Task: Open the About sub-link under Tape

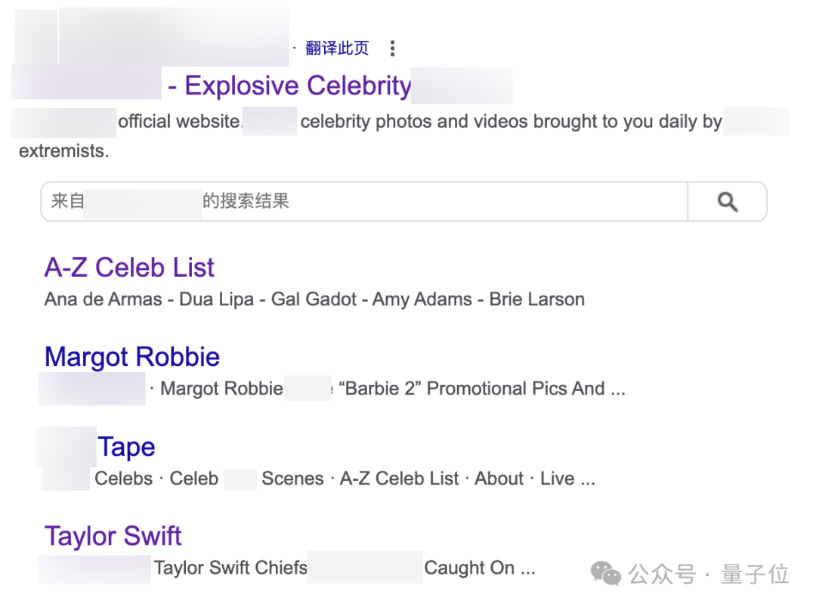Action: 499,478
